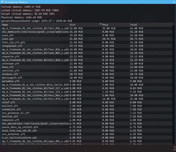
Task: Click the 50.73 MiB Total value
Action: tap(137, 39)
